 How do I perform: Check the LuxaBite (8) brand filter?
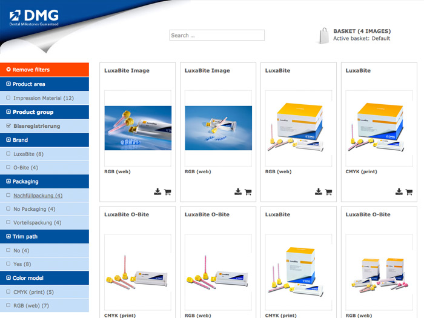click(8, 154)
